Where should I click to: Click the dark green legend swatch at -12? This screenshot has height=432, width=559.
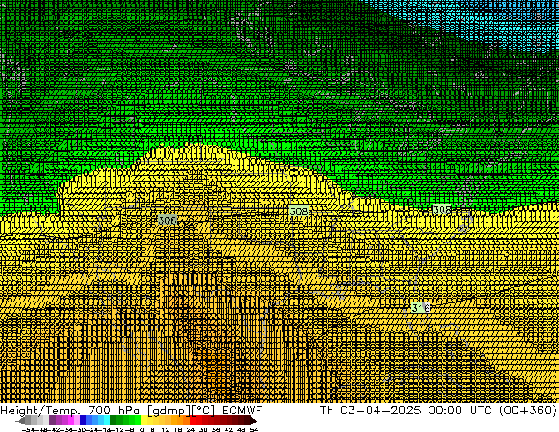[113, 421]
